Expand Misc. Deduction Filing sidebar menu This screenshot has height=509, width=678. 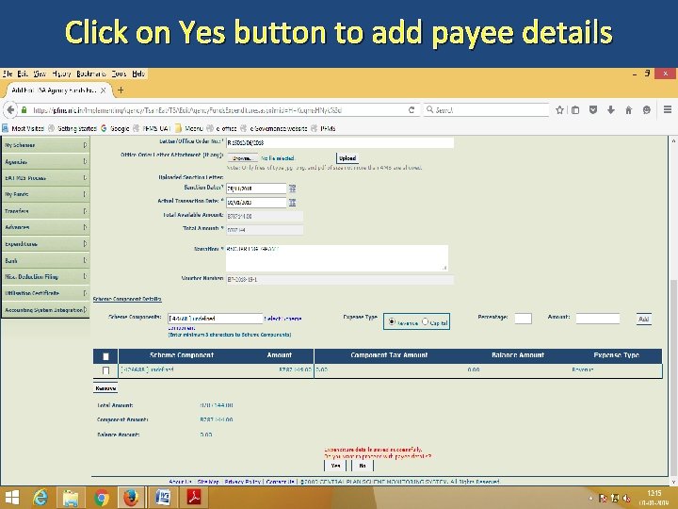(45, 276)
